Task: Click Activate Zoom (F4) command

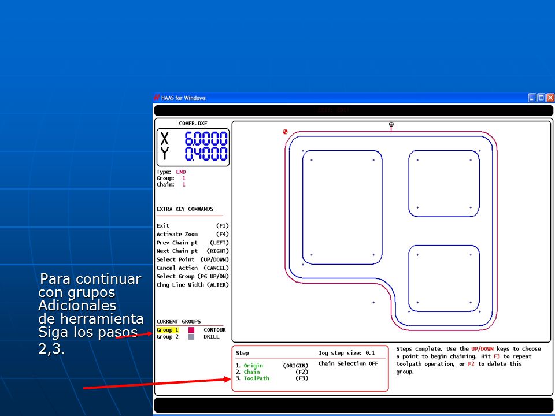Action: pyautogui.click(x=193, y=234)
